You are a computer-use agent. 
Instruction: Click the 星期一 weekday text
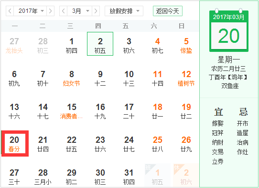click(x=229, y=59)
